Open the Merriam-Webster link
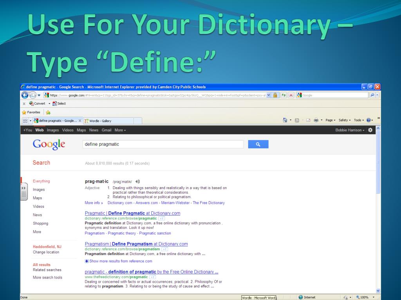Image resolution: width=401 pixels, height=300 pixels. [175, 203]
